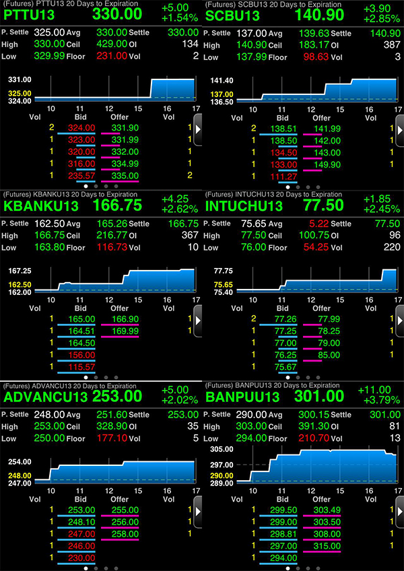404x571 pixels.
Task: Open the ADVANCU13 symbol name
Action: point(45,397)
